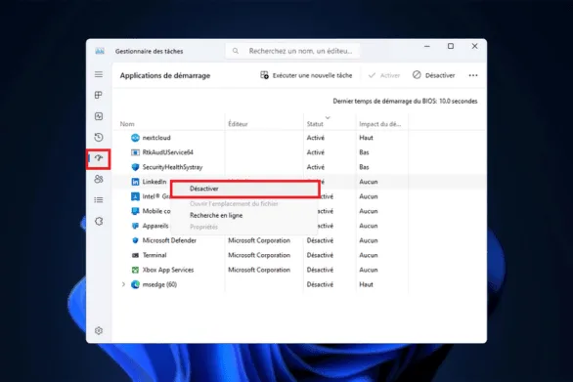The width and height of the screenshot is (573, 382).
Task: Click Haut impact in nextcloud row
Action: 366,138
